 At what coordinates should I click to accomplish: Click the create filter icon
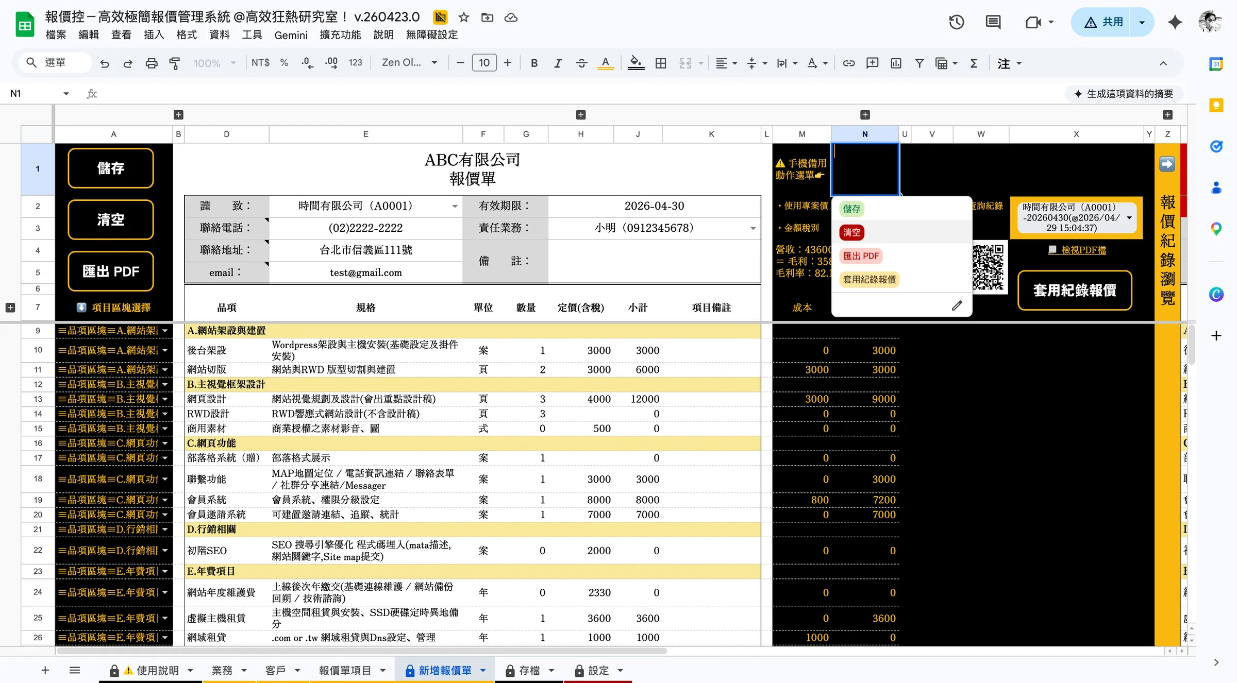(919, 63)
